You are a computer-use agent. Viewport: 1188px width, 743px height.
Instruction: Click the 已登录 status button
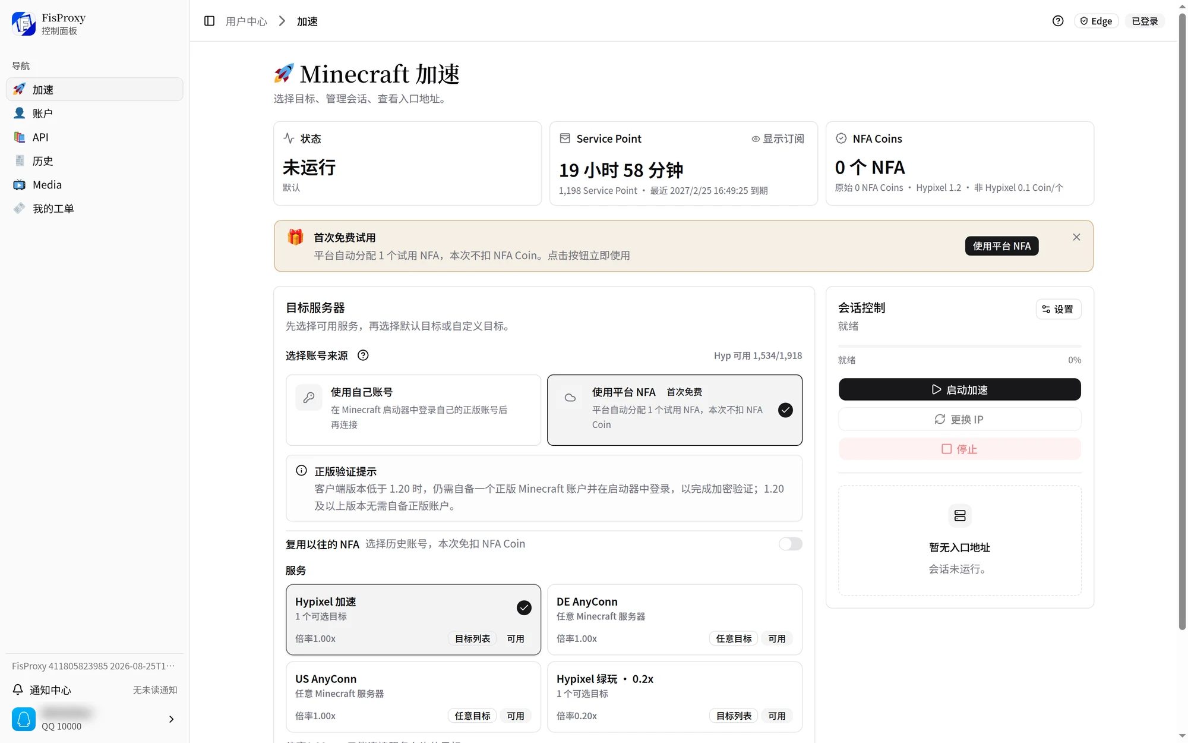1145,21
